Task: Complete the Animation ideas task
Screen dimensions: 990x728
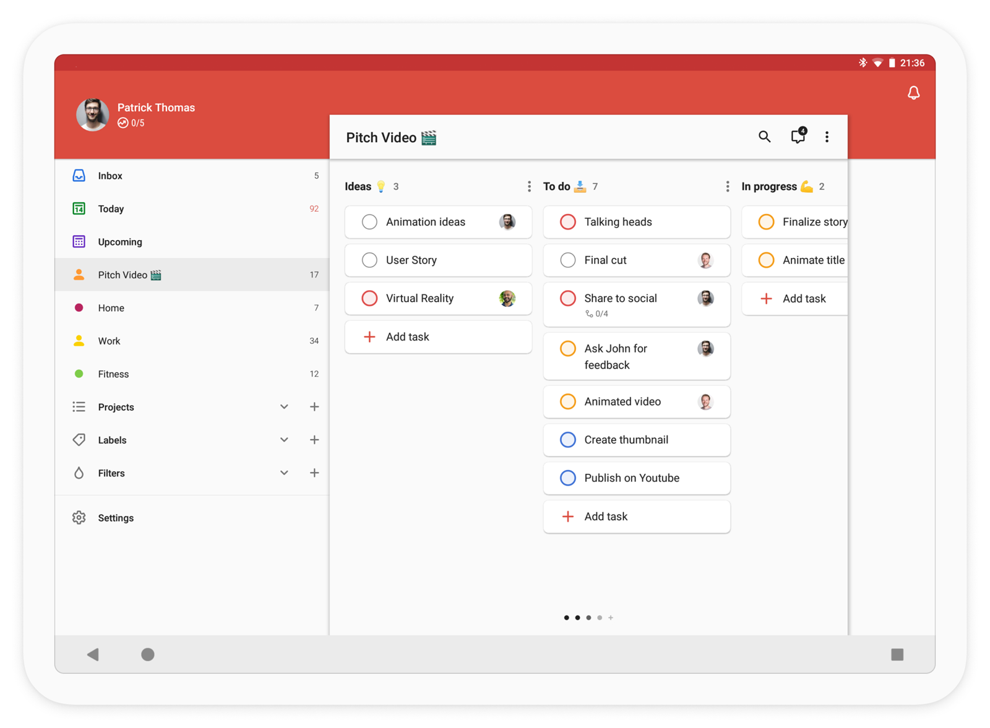Action: click(369, 221)
